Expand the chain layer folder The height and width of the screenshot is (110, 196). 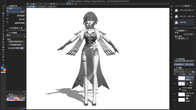click(x=178, y=89)
